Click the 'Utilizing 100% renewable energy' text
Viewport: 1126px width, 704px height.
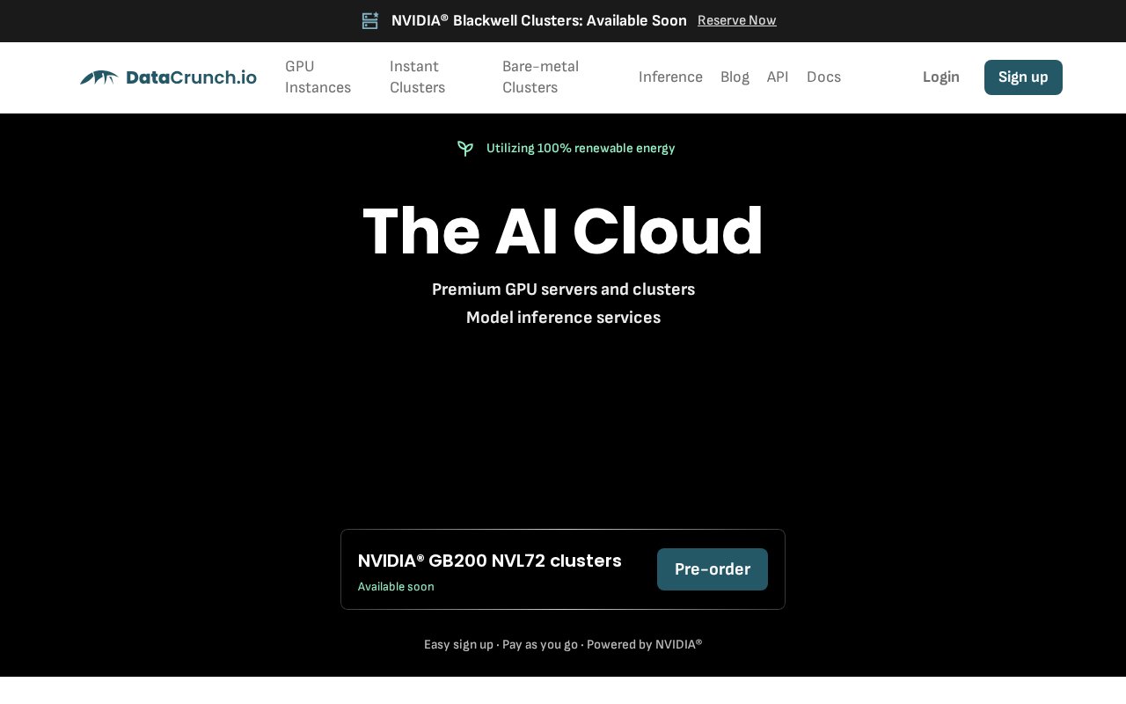pyautogui.click(x=581, y=149)
